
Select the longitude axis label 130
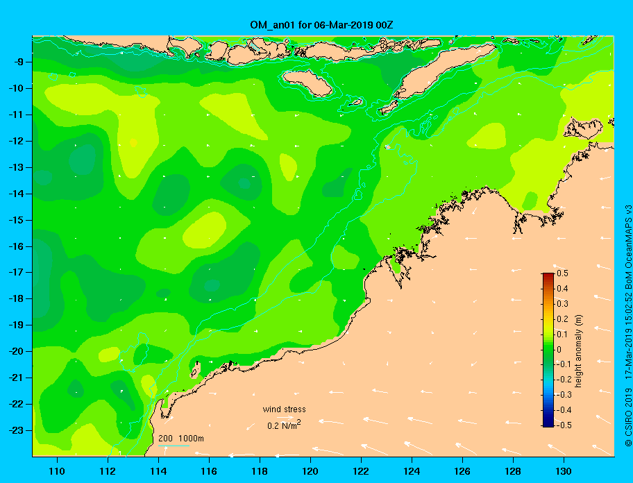(564, 471)
